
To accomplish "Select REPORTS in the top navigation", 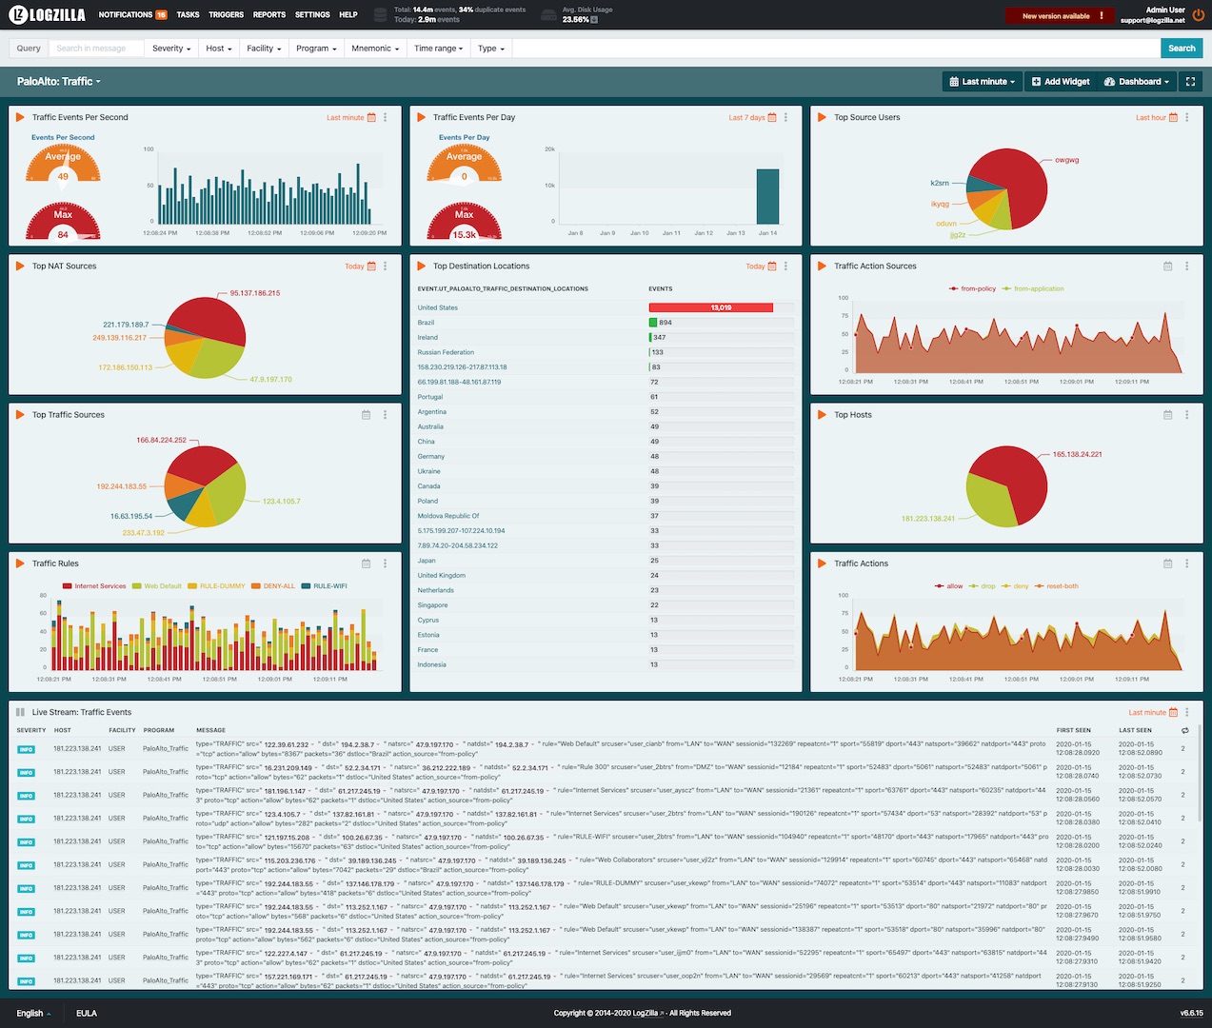I will pyautogui.click(x=268, y=14).
